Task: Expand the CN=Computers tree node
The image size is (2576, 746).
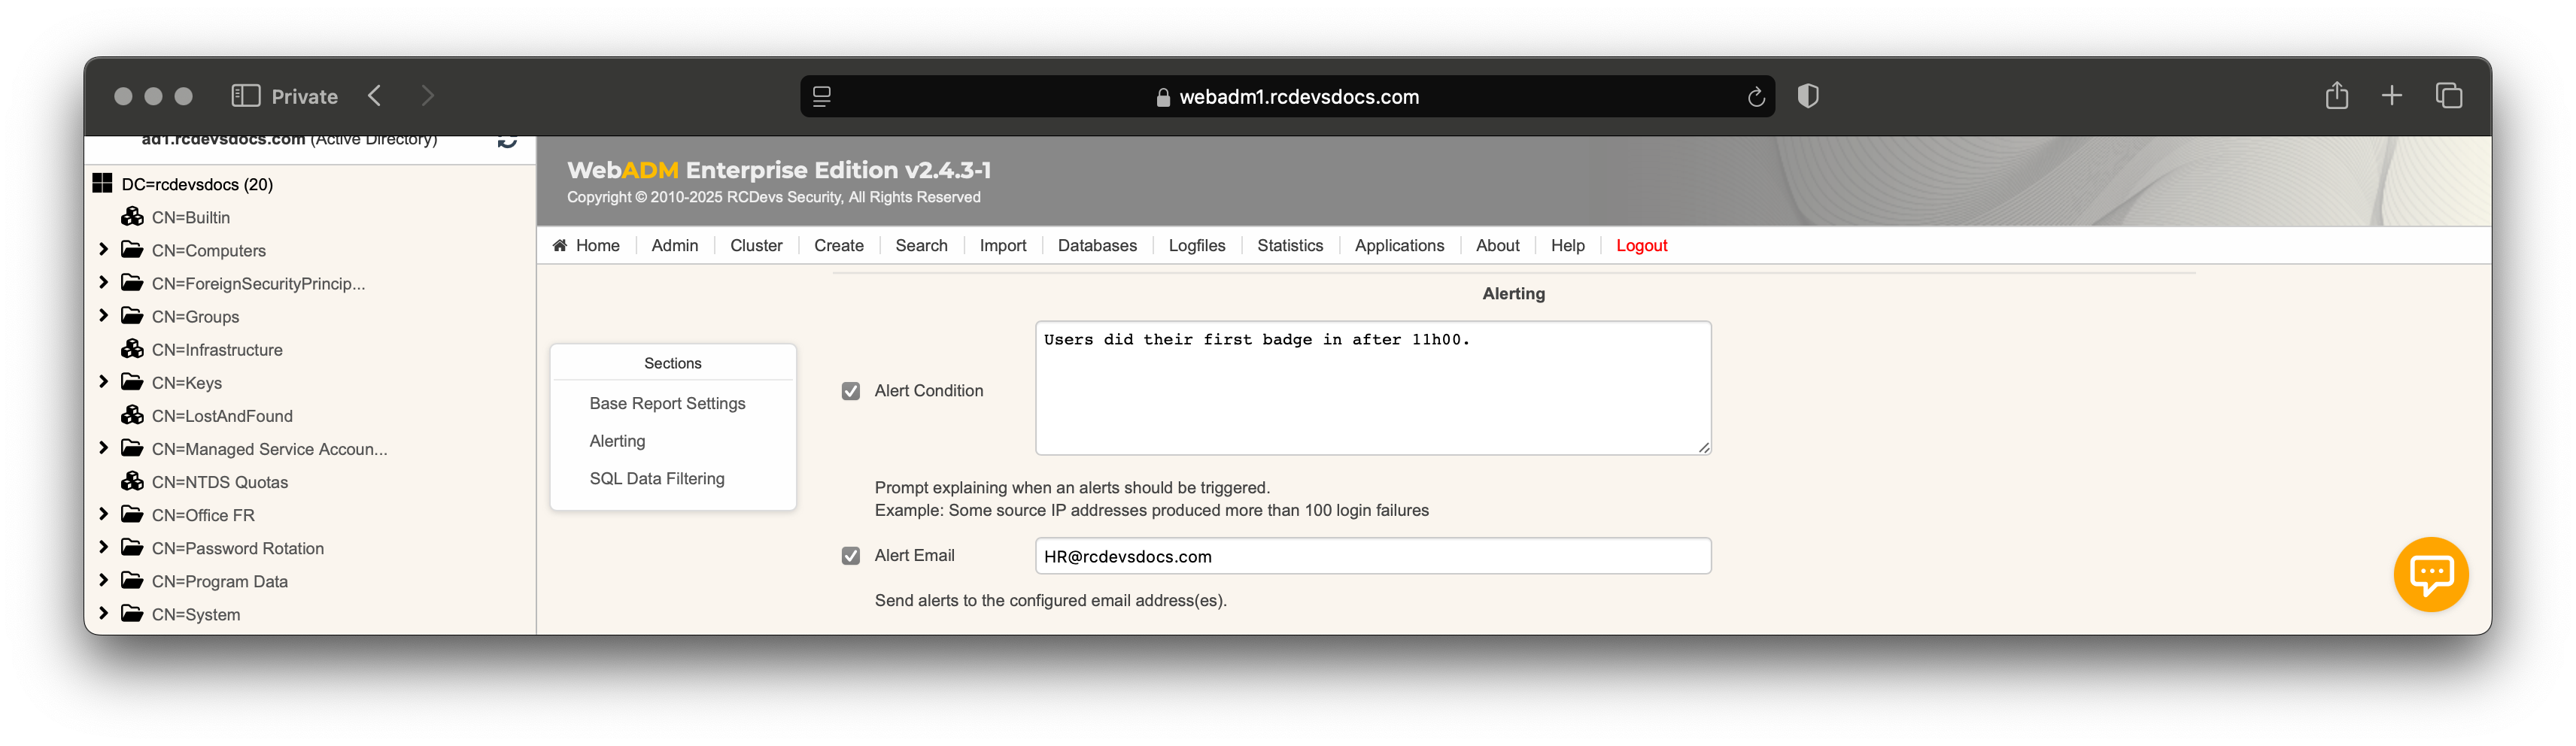Action: pyautogui.click(x=103, y=249)
